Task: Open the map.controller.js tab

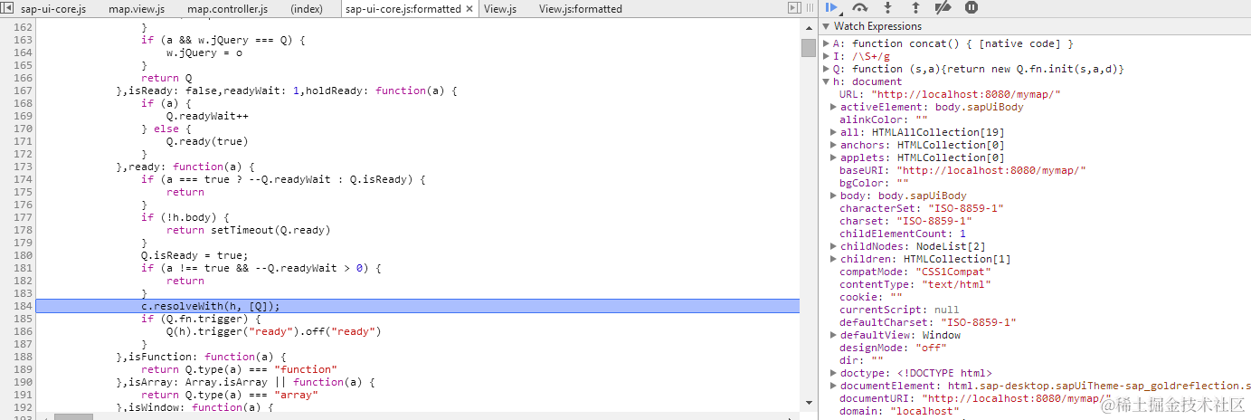Action: point(228,9)
